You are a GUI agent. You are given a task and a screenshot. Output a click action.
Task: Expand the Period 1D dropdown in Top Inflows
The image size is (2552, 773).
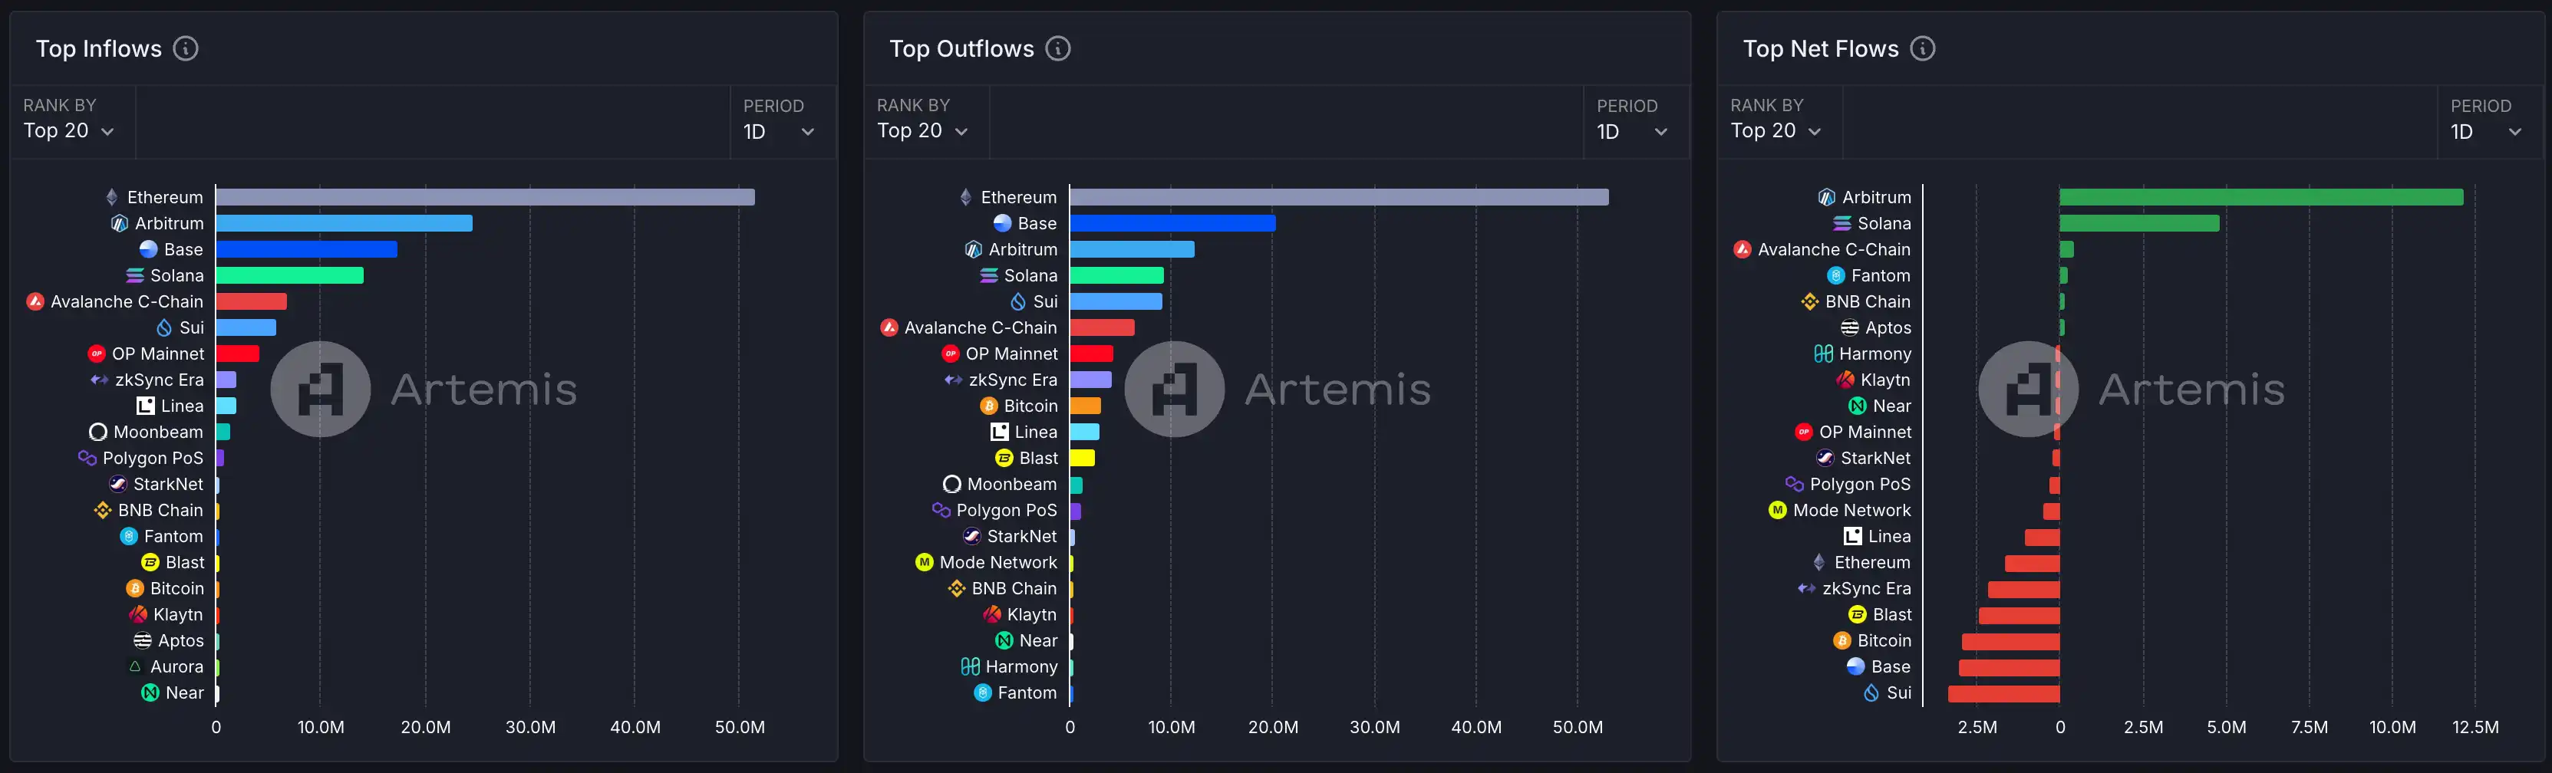coord(779,132)
